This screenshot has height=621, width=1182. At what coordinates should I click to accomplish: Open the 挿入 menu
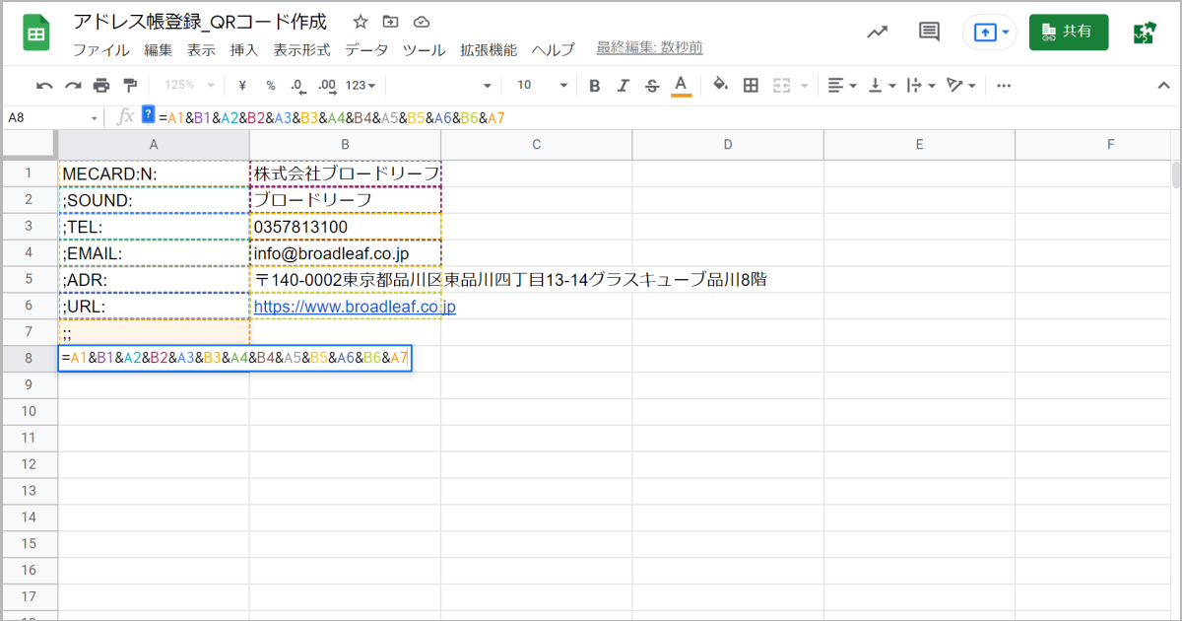point(243,49)
